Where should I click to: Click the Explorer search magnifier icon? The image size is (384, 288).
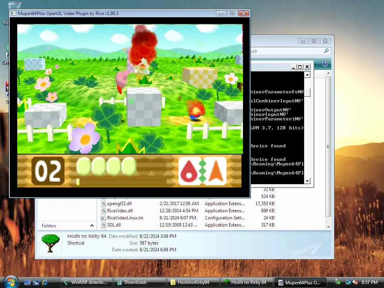326,51
